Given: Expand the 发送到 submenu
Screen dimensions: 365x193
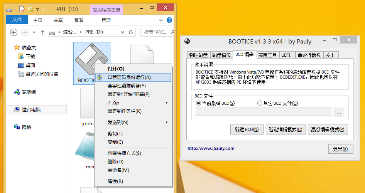Looking at the screenshot, I should coord(167,123).
